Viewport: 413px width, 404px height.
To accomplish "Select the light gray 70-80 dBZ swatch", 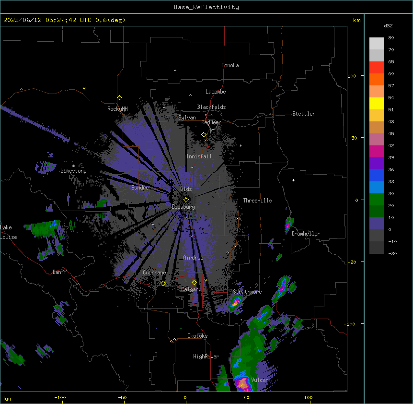I will 377,44.
